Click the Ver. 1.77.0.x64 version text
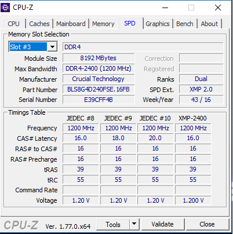Image resolution: width=233 pixels, height=234 pixels. pos(68,226)
